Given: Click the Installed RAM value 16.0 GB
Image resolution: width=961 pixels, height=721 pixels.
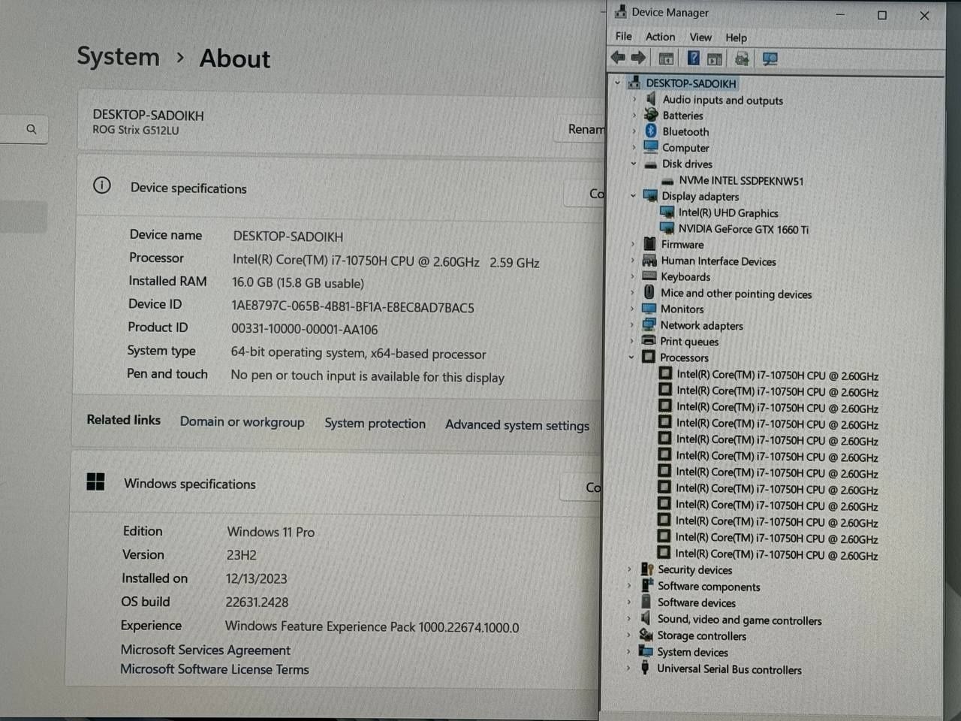Looking at the screenshot, I should click(x=298, y=283).
